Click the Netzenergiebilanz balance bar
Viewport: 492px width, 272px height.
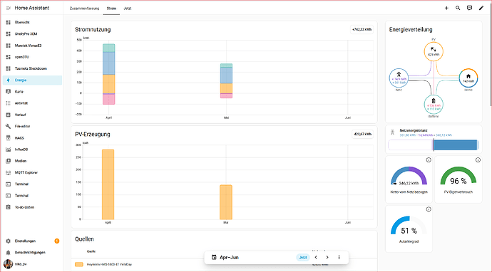pyautogui.click(x=434, y=145)
